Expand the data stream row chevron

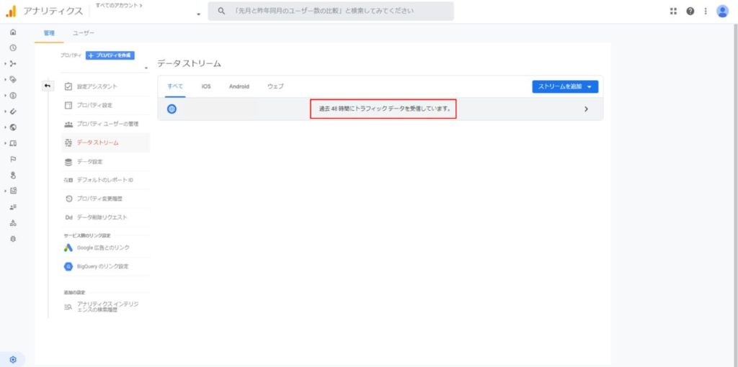pos(586,109)
